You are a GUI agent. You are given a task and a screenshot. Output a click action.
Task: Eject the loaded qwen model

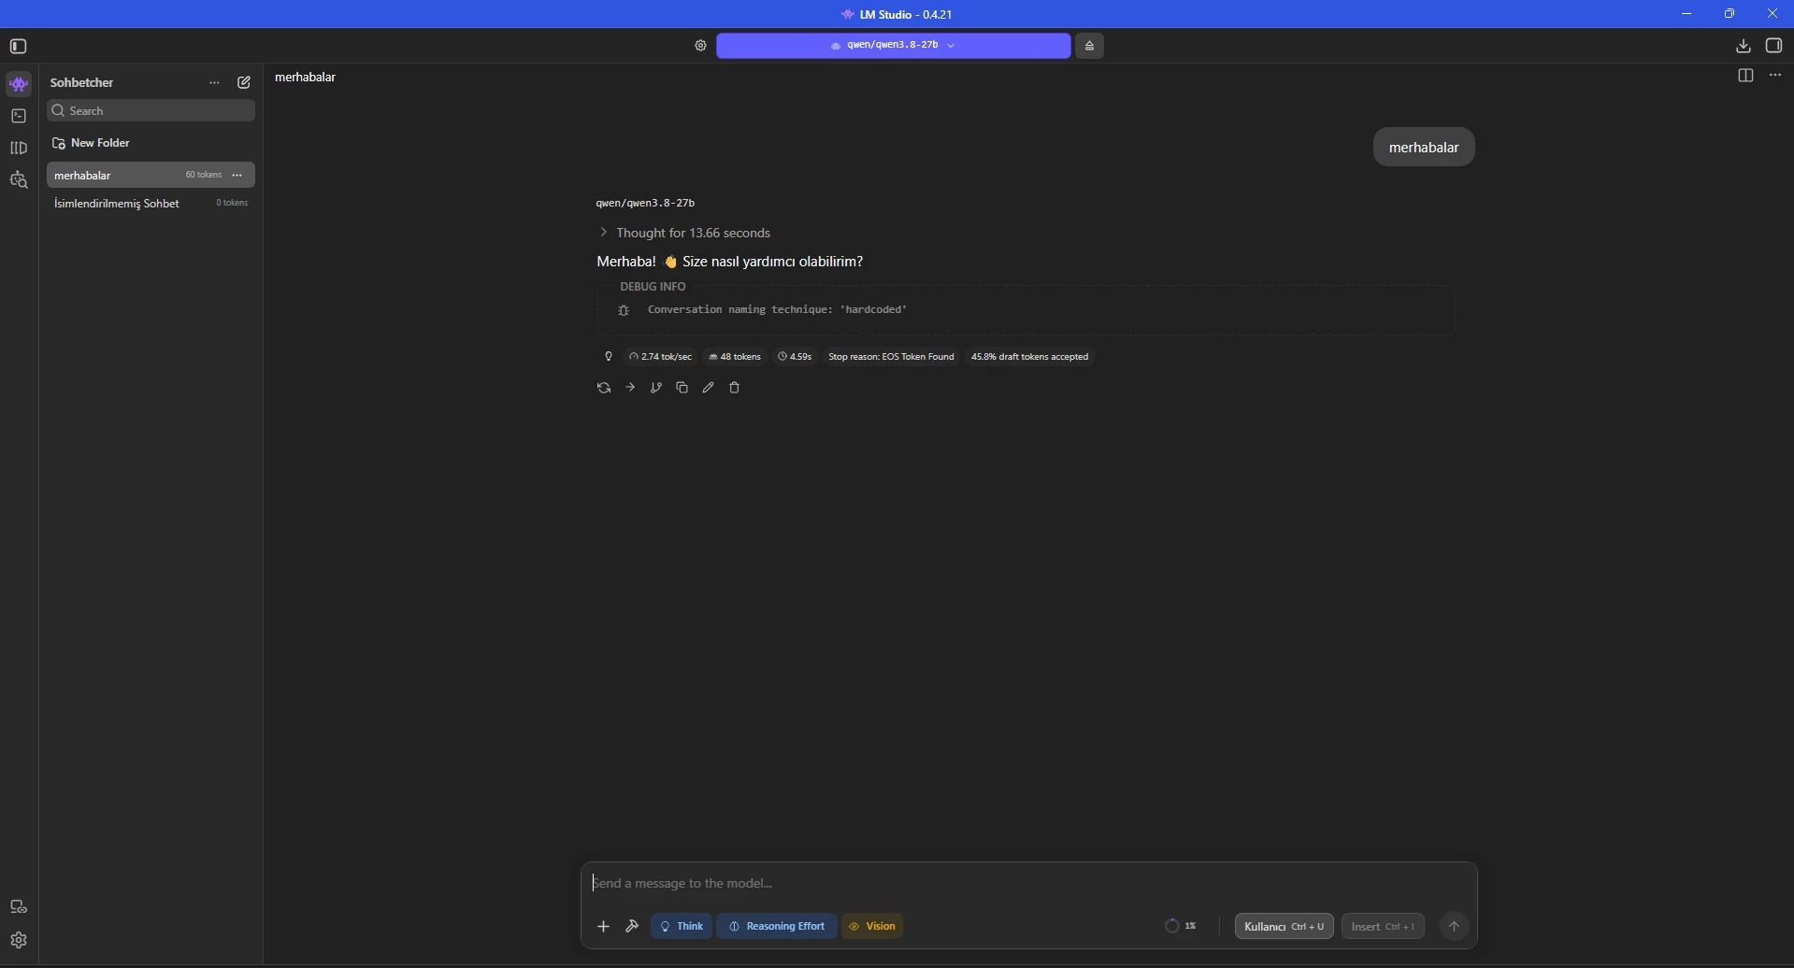tap(1089, 46)
